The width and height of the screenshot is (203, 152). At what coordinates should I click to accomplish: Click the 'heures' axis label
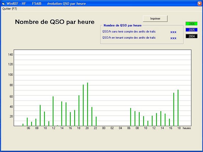coord(187,128)
